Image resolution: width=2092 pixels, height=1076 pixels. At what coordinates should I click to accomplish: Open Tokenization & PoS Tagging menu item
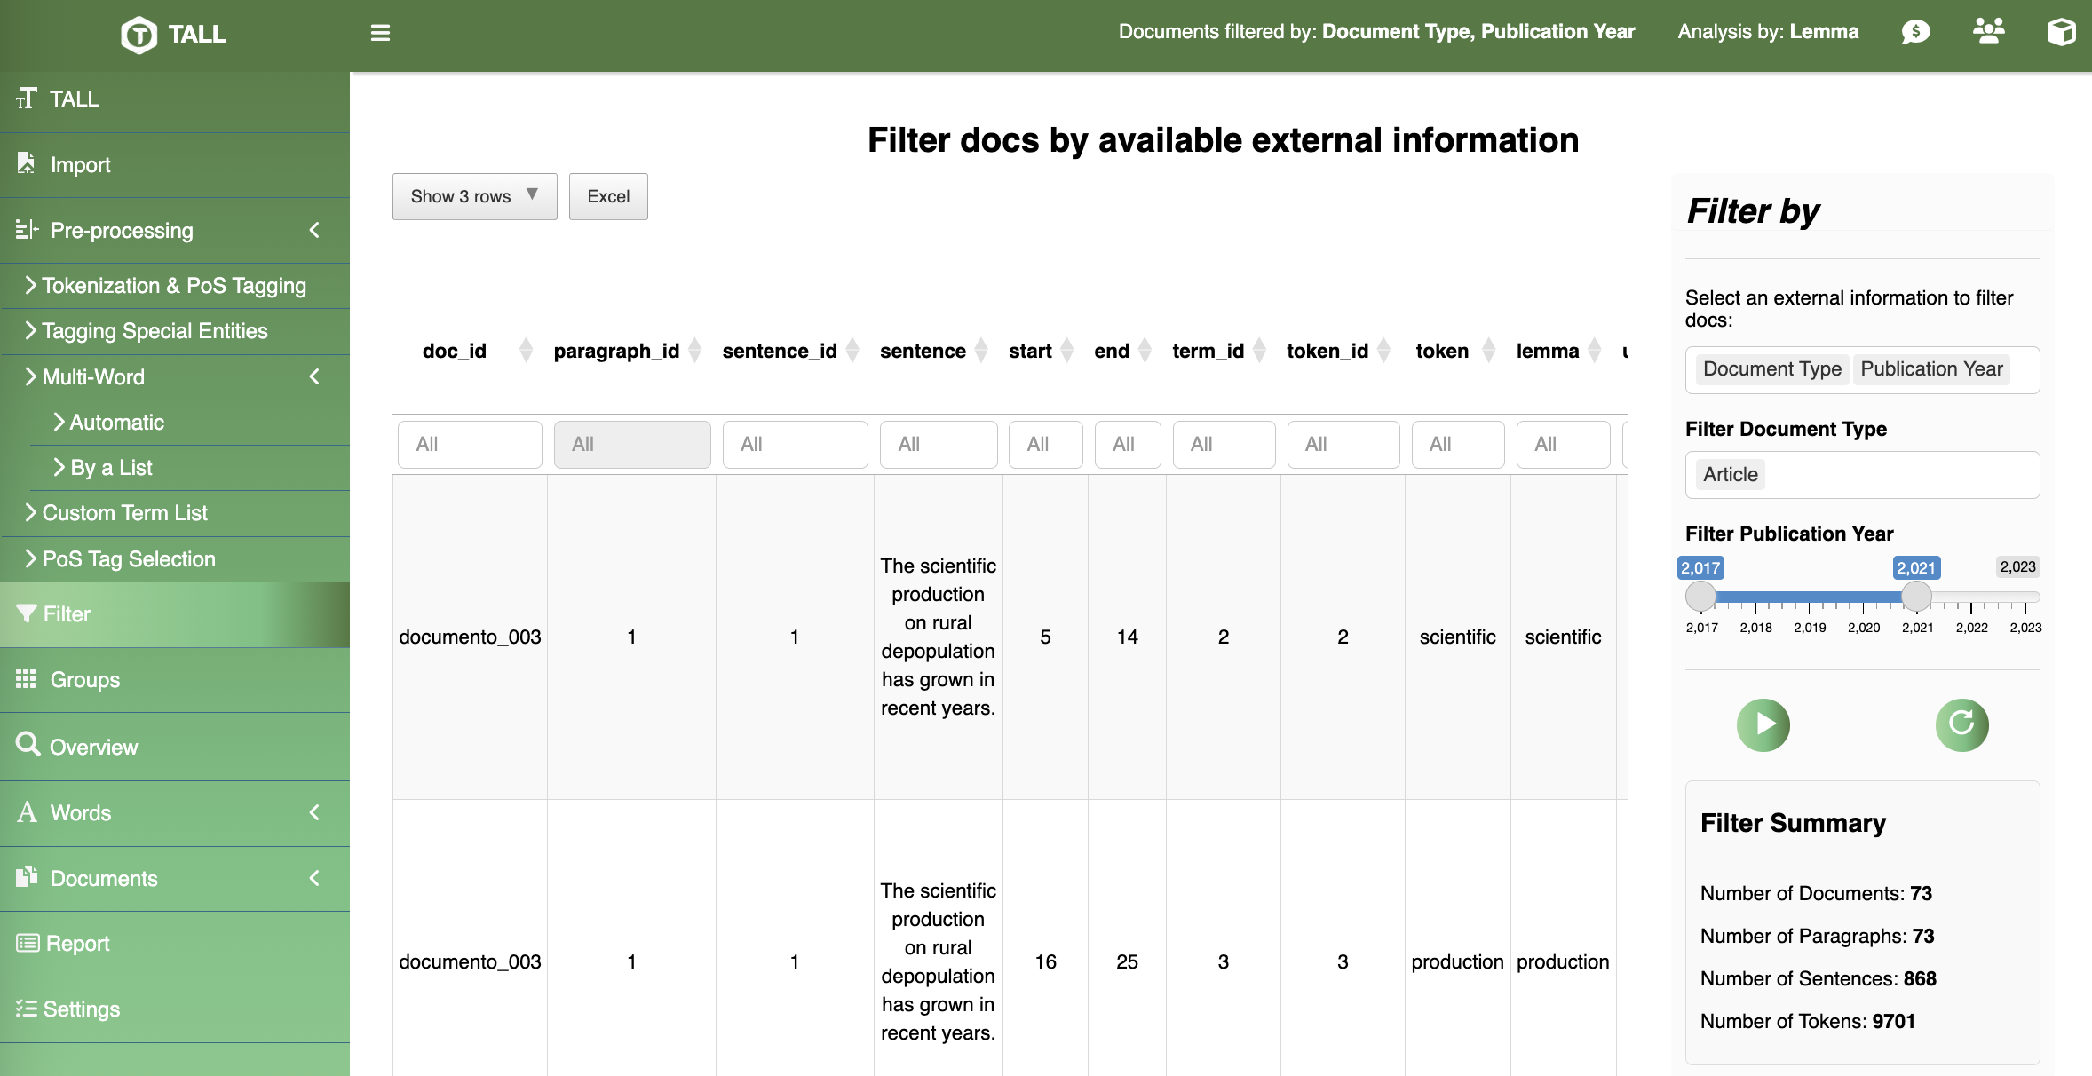click(176, 286)
